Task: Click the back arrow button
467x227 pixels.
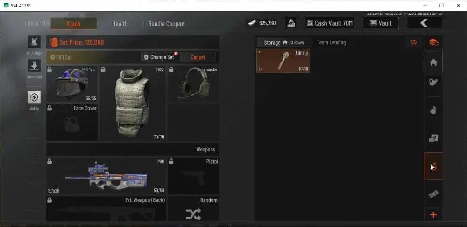Action: pyautogui.click(x=424, y=23)
